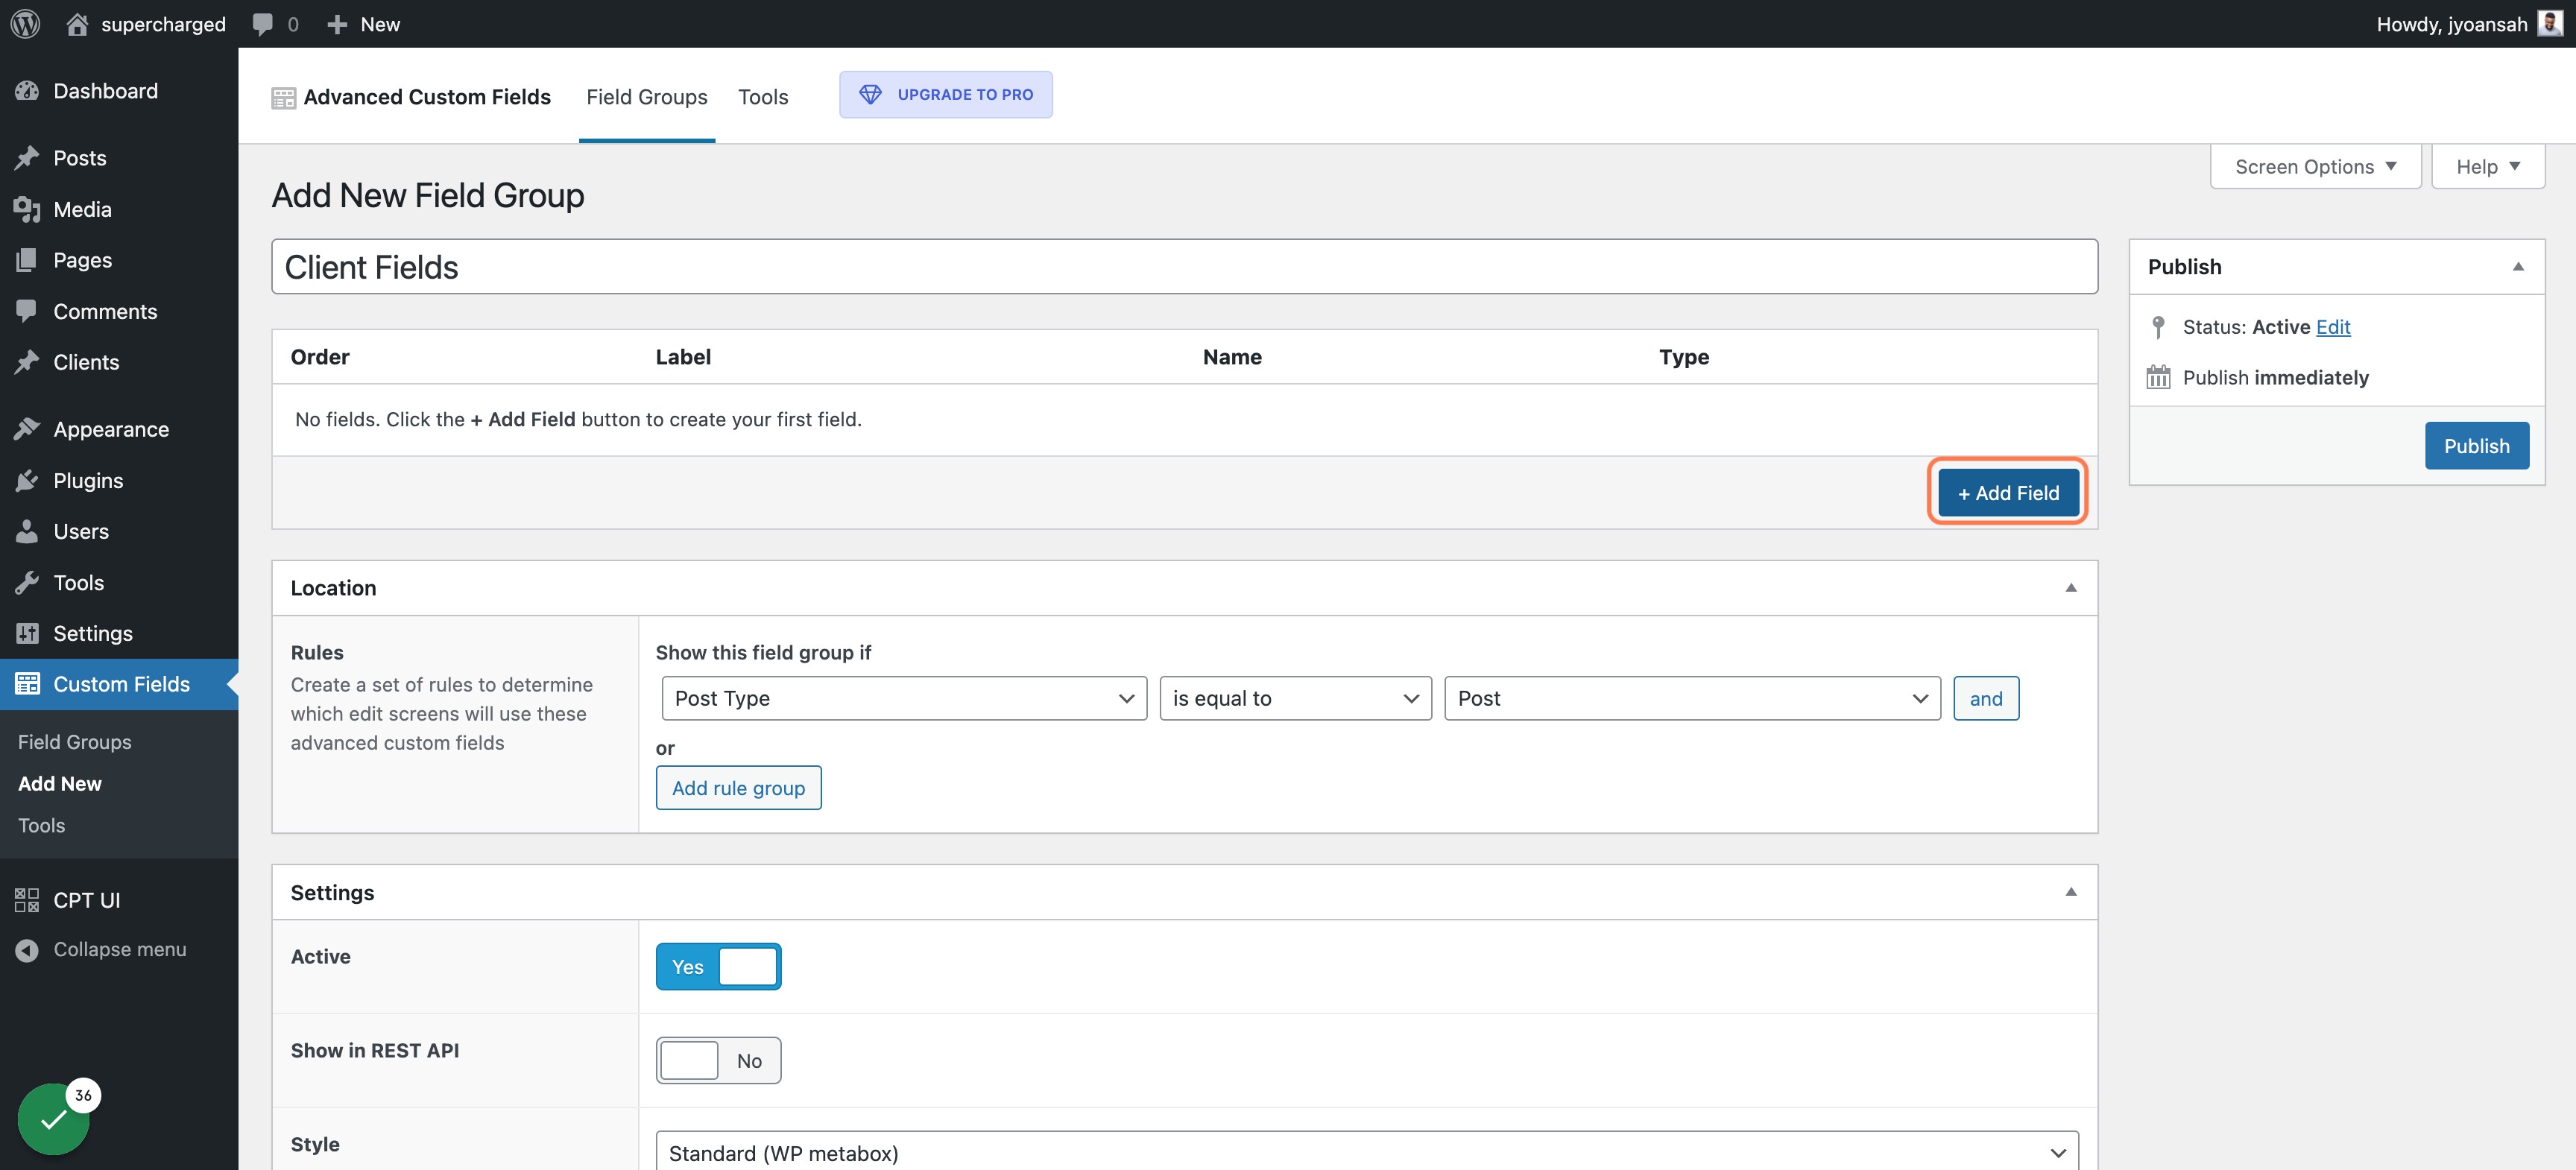Screen dimensions: 2576x1170
Task: Click the plus New icon in admin bar
Action: (x=338, y=24)
